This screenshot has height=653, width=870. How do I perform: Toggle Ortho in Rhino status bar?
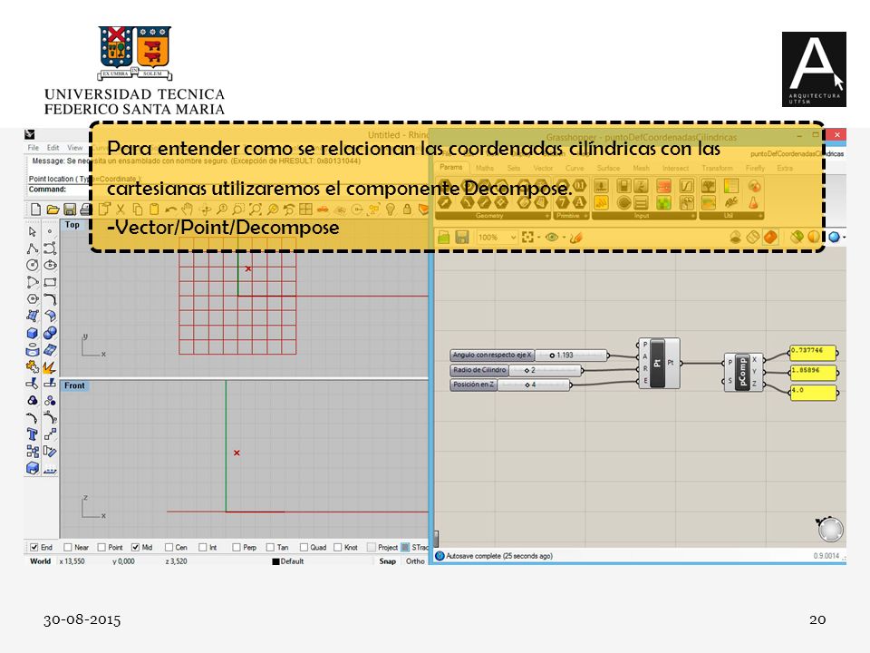(414, 561)
